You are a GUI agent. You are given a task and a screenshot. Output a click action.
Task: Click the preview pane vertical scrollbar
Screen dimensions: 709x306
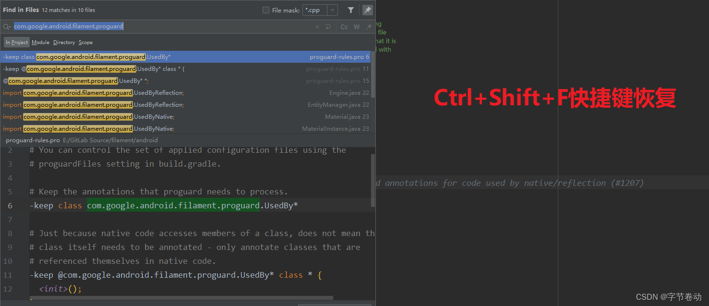pos(373,181)
